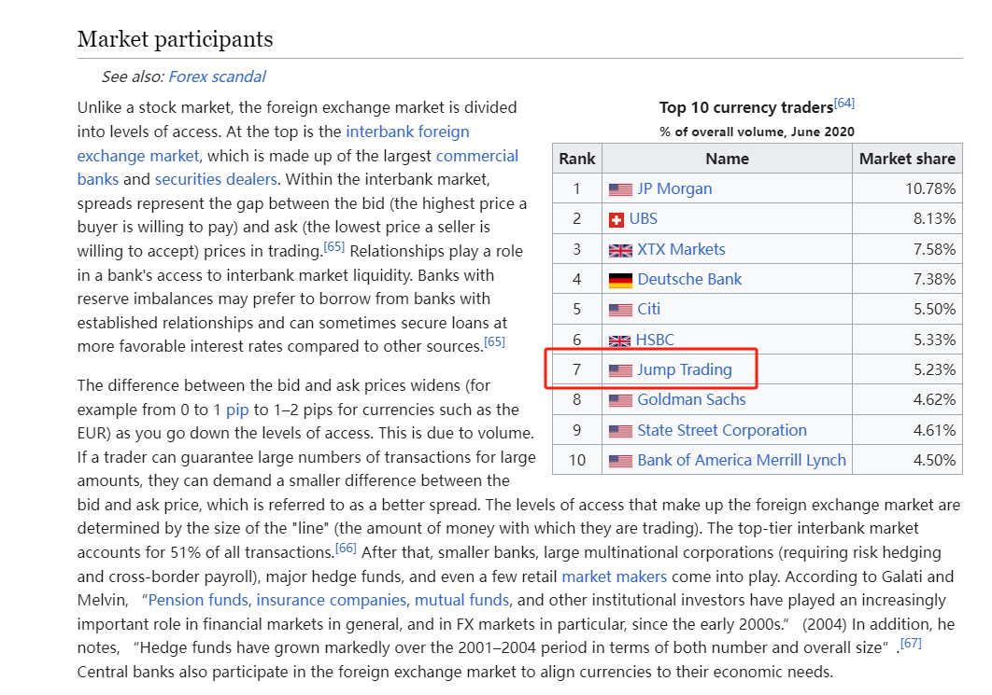Screen dimensions: 992x695
Task: Click the rank 10 cell
Action: [577, 460]
